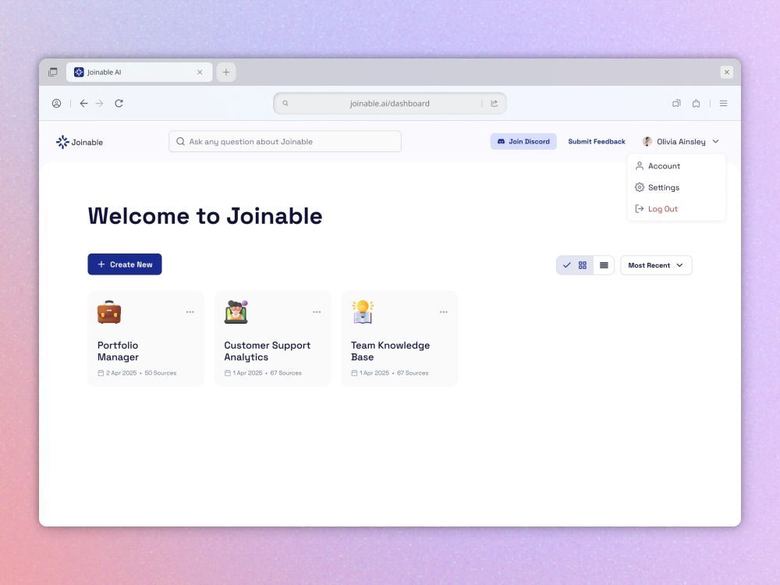780x585 pixels.
Task: Open the Customer Support Analytics title
Action: tap(267, 351)
